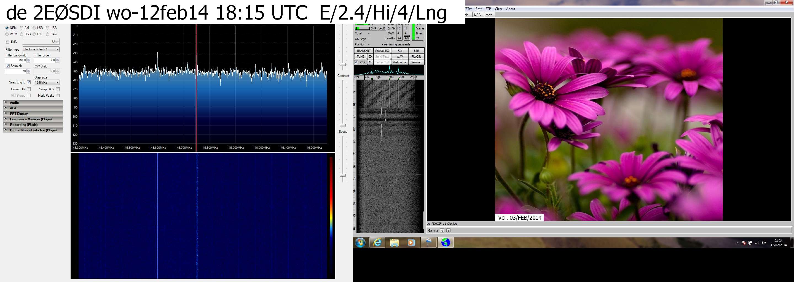Open the volume speaker tray icon

click(x=763, y=243)
